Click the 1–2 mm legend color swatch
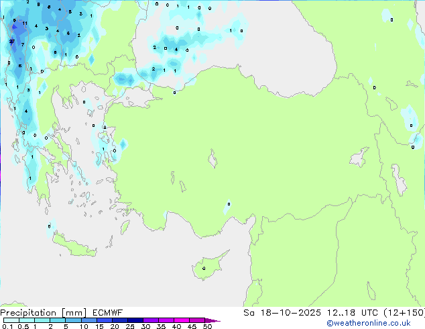This screenshot has width=425, height=329. (42, 320)
